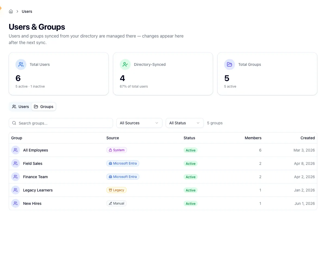Sort by the Group column header
This screenshot has width=326, height=272.
(17, 138)
